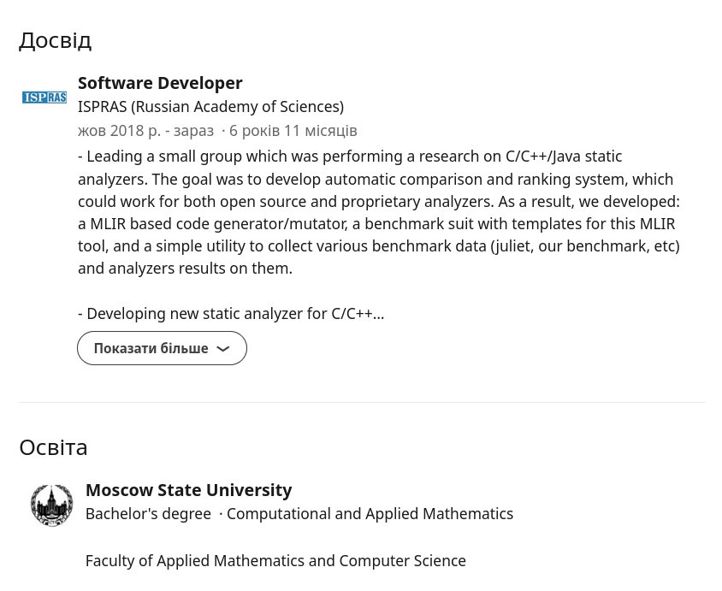Click the truncated line Developing new static analyzer

231,314
